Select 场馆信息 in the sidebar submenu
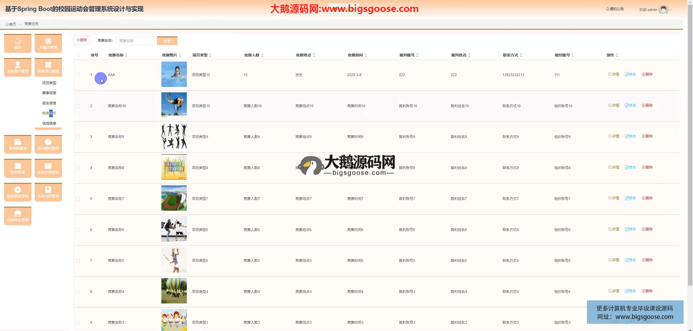This screenshot has width=693, height=331. [49, 123]
